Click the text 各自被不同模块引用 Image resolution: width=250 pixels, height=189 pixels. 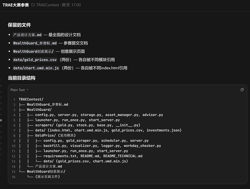tap(96, 60)
